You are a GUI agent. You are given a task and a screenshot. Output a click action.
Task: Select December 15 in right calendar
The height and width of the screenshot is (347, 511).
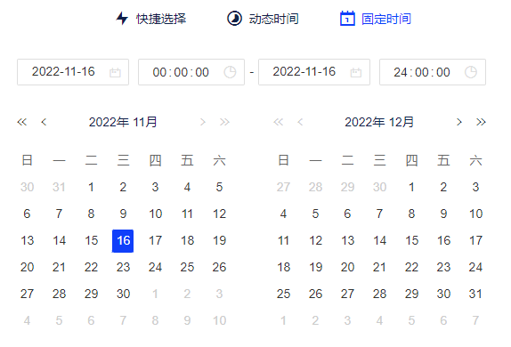pos(411,241)
